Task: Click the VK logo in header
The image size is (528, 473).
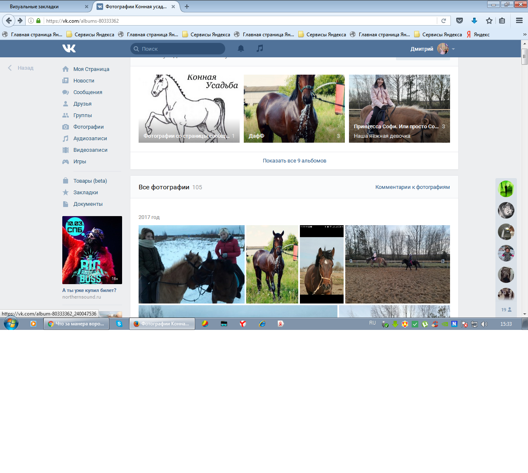Action: [69, 49]
